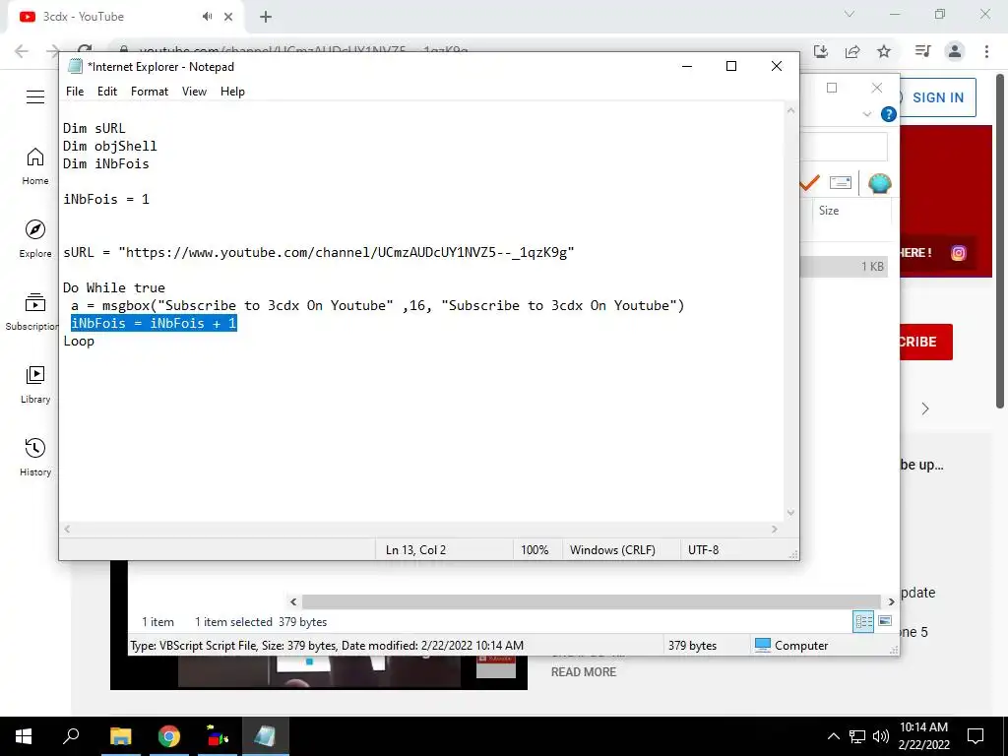The width and height of the screenshot is (1008, 756).
Task: Click the 1 KB file size cell
Action: coord(872,266)
